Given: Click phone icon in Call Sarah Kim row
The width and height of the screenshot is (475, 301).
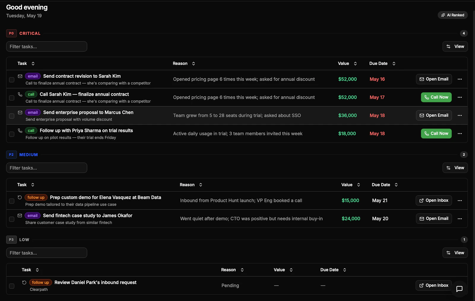Looking at the screenshot, I should tap(20, 94).
